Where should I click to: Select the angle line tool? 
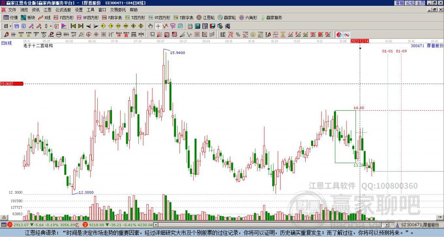(183, 35)
